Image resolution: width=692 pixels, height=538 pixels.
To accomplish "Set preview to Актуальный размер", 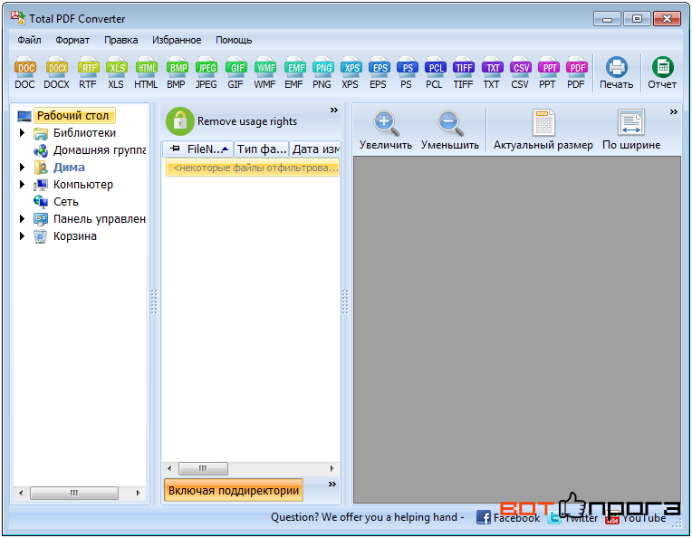I will coord(543,130).
